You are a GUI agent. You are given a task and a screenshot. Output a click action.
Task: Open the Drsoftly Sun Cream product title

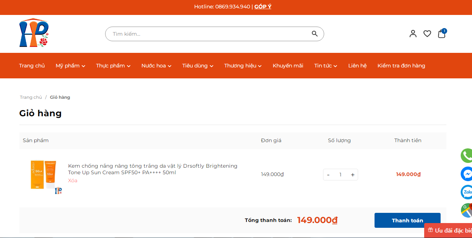pyautogui.click(x=153, y=169)
